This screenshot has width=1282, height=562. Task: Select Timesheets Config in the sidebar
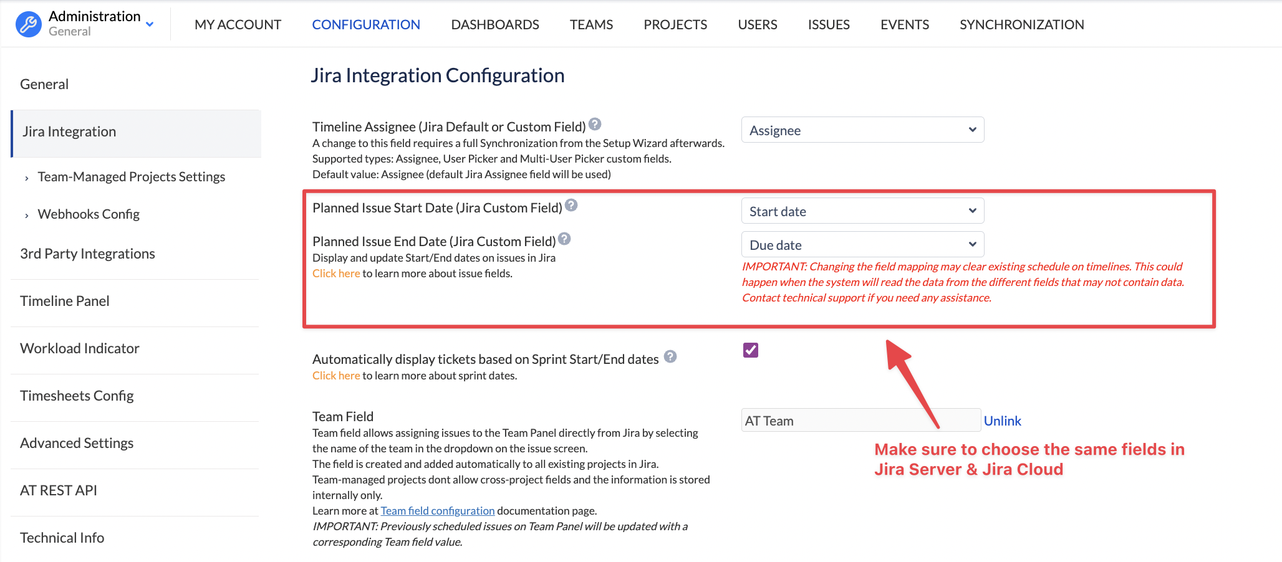pos(77,396)
